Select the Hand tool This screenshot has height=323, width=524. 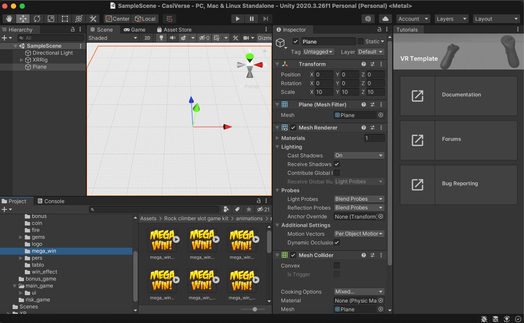(x=9, y=19)
